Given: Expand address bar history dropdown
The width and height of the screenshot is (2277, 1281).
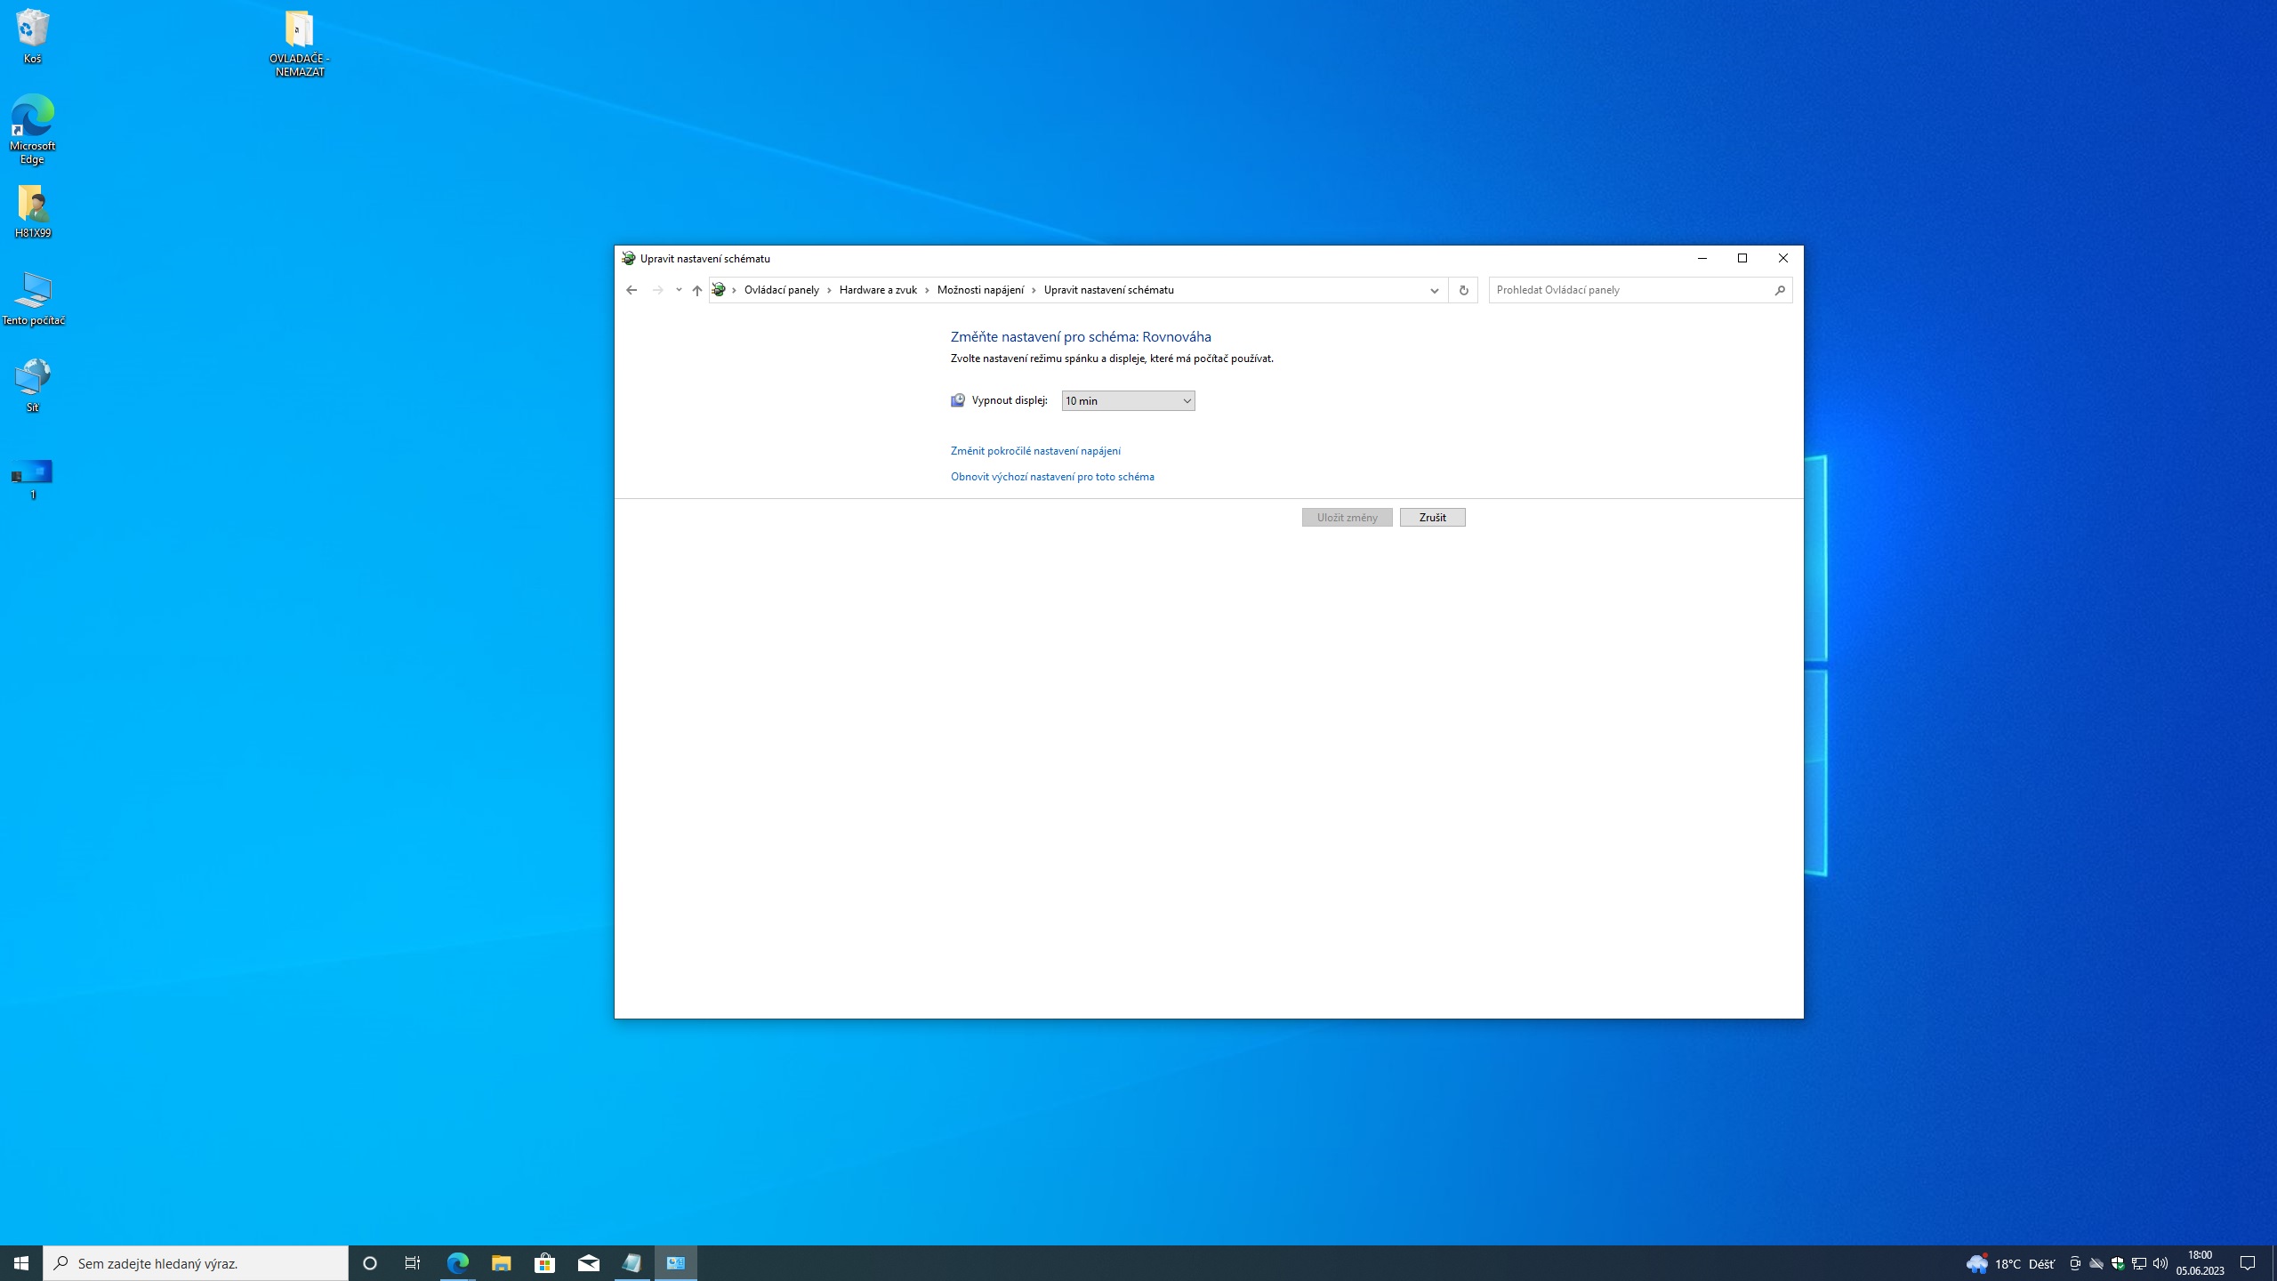Looking at the screenshot, I should (1434, 290).
